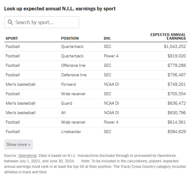Click the DIV. column header
The width and height of the screenshot is (193, 177).
[107, 38]
